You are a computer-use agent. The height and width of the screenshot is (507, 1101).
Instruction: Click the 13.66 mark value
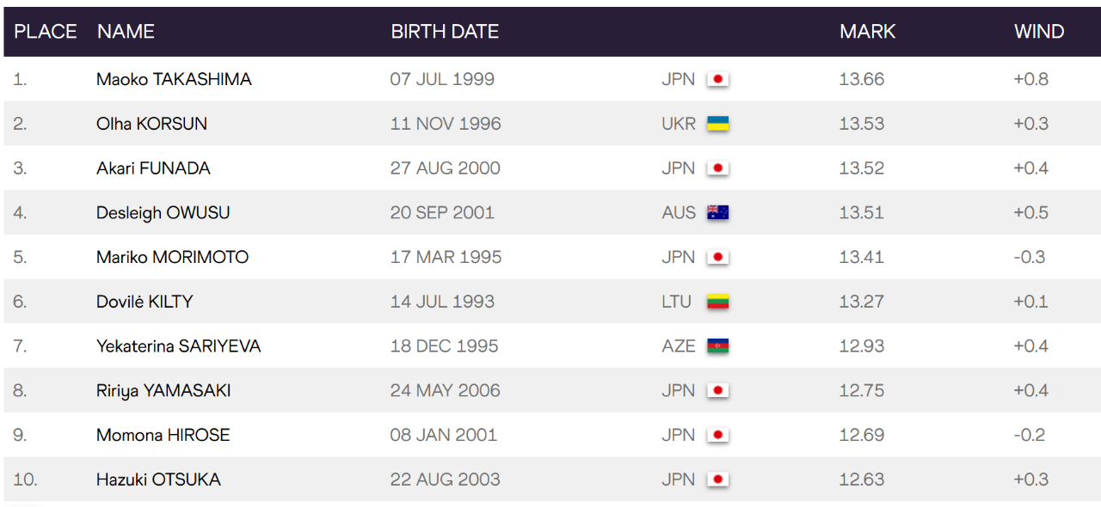[x=861, y=79]
